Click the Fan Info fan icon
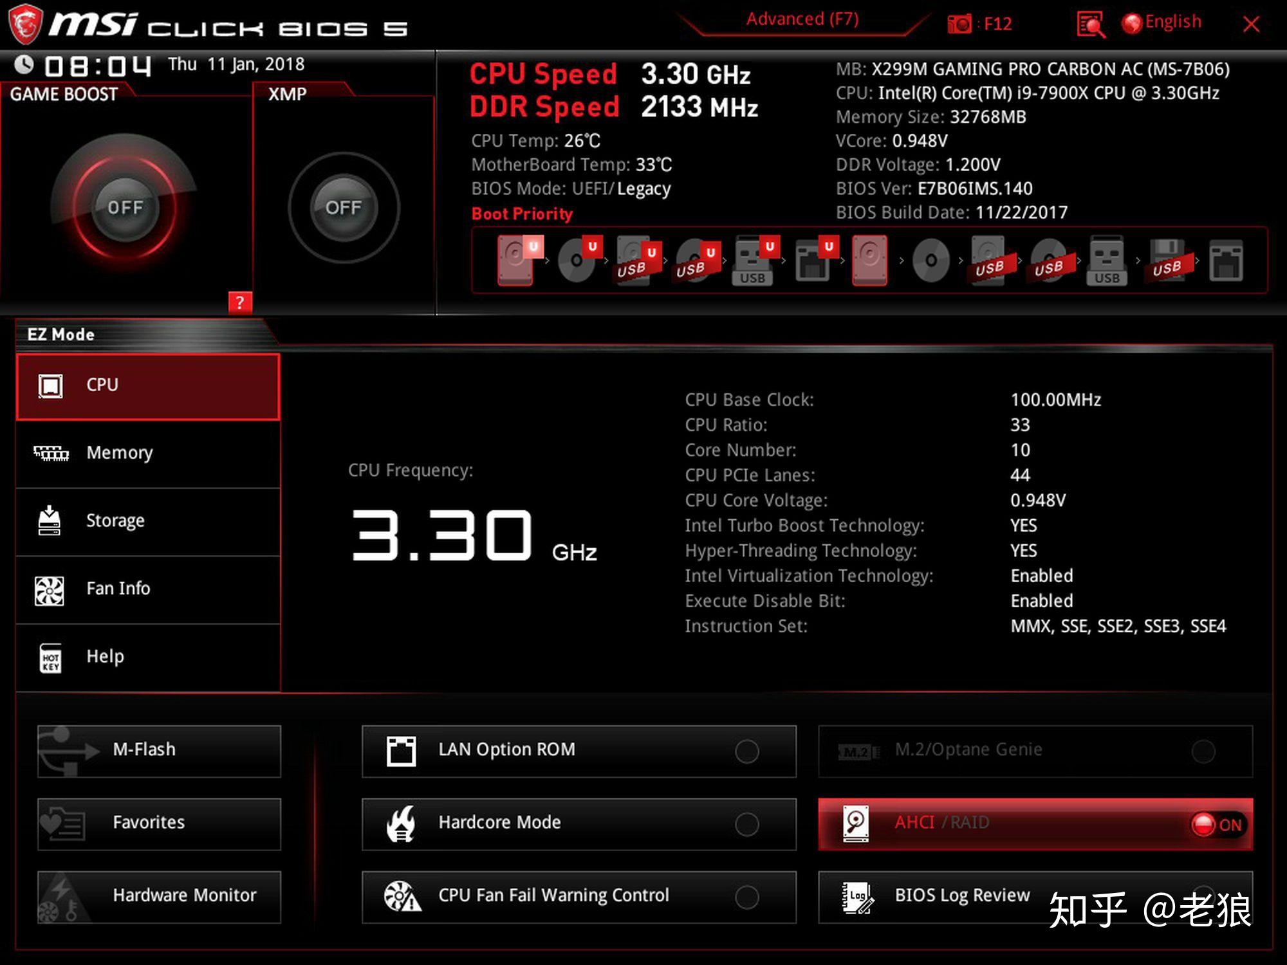 pos(50,589)
